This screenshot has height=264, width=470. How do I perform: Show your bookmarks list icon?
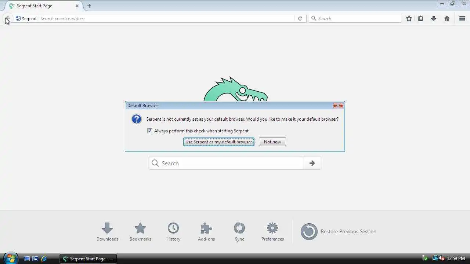[420, 18]
